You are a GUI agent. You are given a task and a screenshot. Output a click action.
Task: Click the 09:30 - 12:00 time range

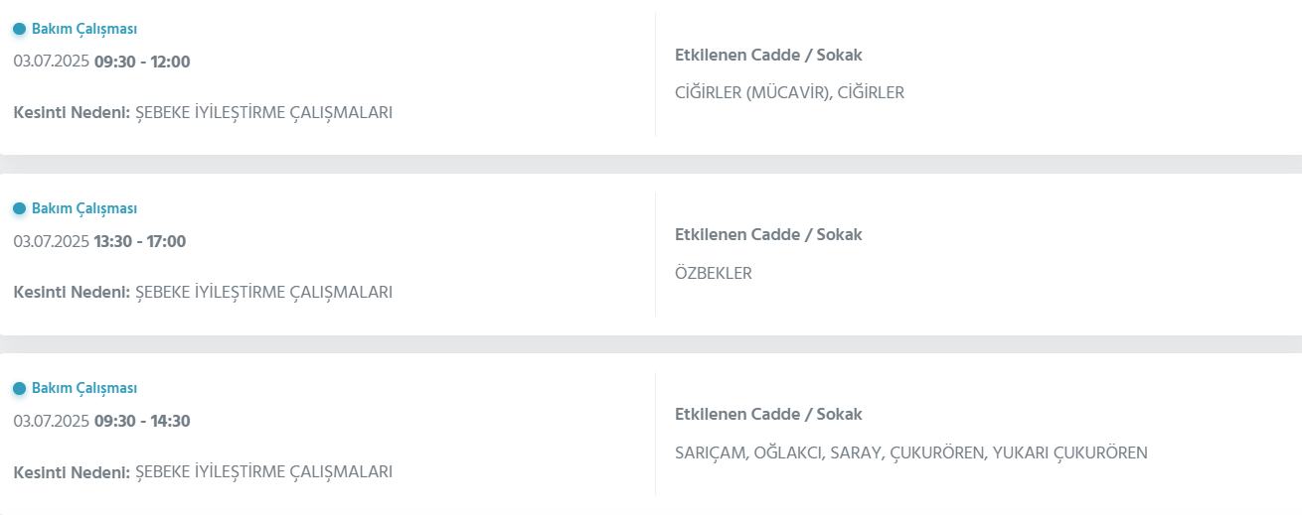pyautogui.click(x=142, y=62)
